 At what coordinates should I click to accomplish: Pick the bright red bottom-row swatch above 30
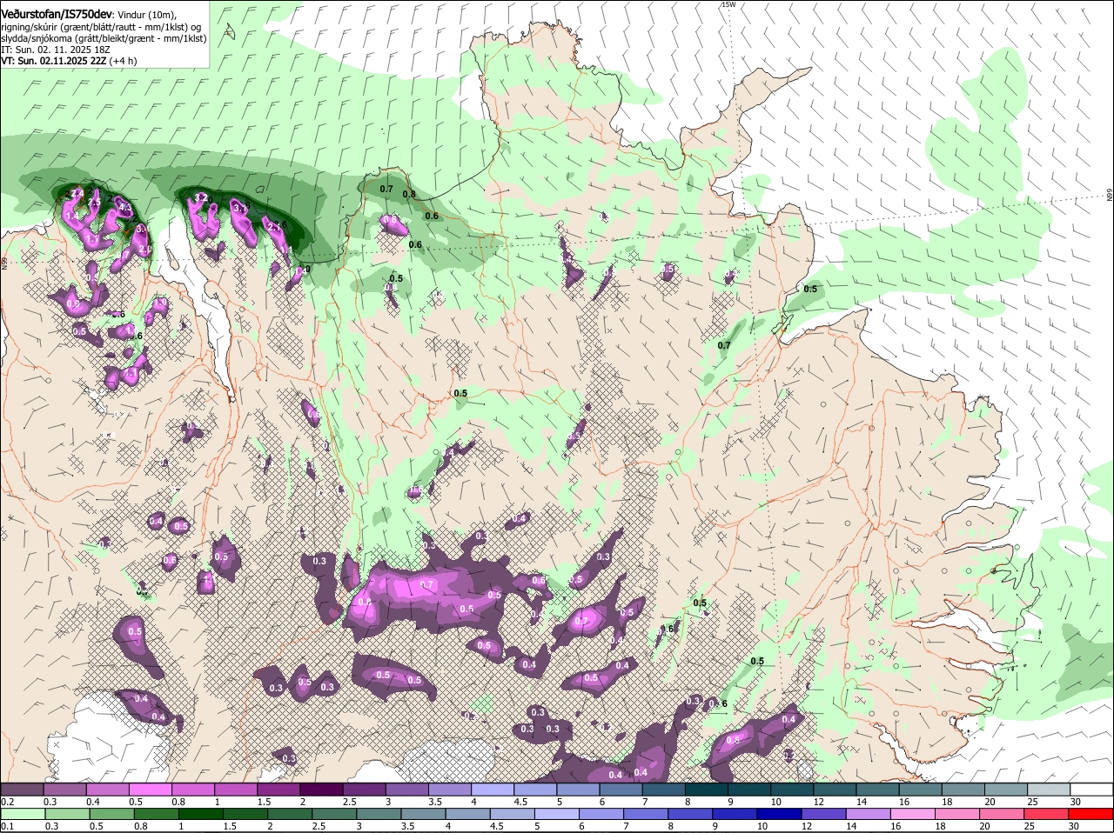1090,814
